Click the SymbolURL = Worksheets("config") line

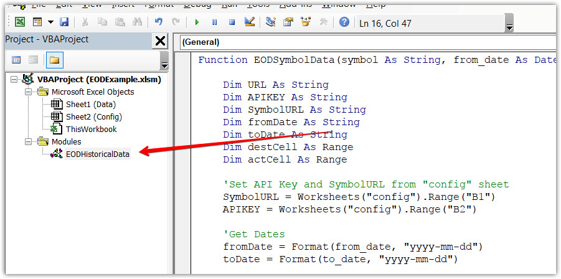click(x=359, y=197)
